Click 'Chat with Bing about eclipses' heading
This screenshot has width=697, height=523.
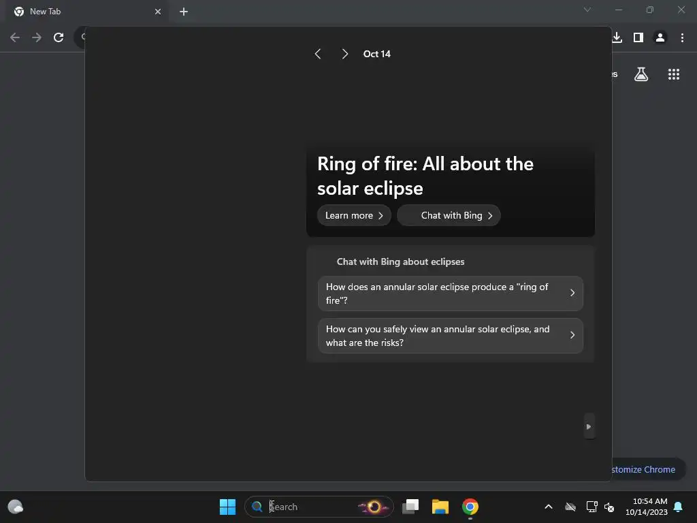click(400, 261)
